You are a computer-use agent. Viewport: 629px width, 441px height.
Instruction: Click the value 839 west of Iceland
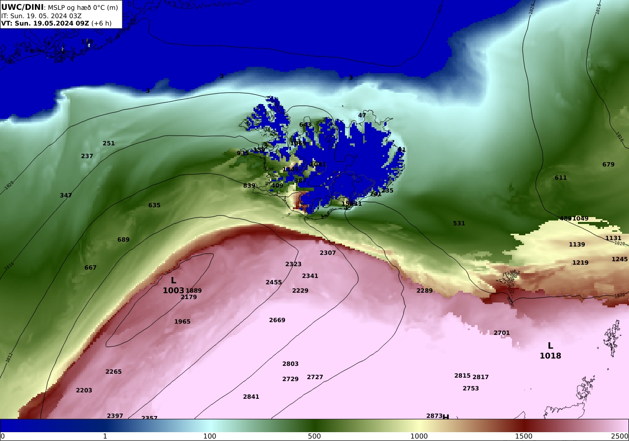click(x=249, y=186)
